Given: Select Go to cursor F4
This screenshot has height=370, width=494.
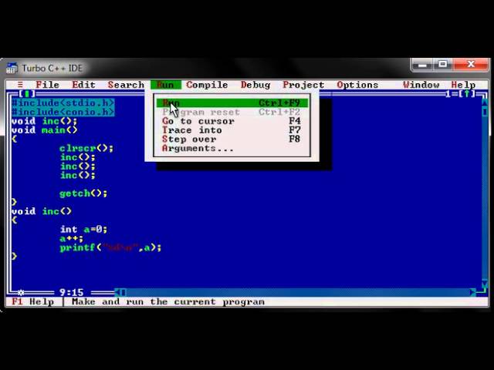Looking at the screenshot, I should coord(232,121).
